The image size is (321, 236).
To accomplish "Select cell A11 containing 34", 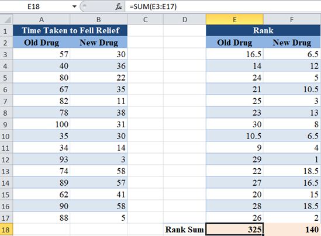I will click(x=42, y=147).
